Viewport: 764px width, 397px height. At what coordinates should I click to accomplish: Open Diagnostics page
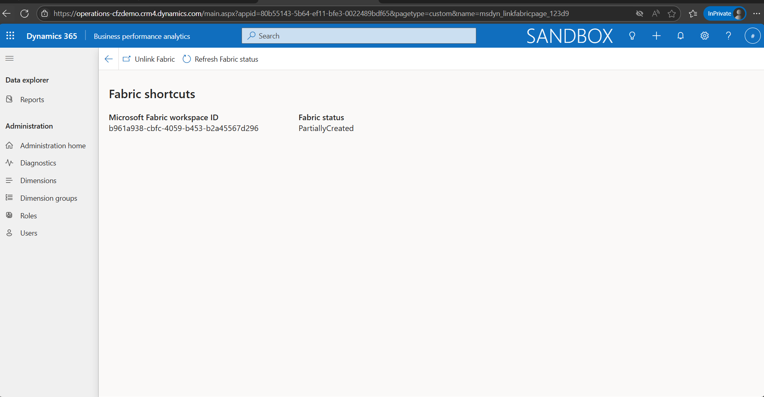pos(38,163)
